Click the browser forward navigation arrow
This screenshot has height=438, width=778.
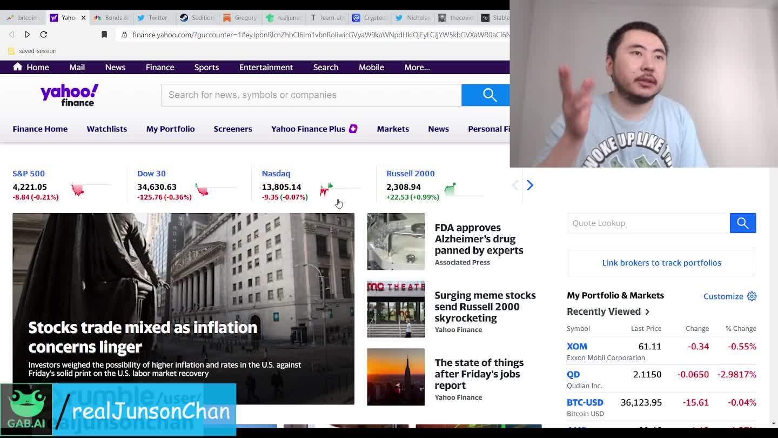(x=27, y=35)
